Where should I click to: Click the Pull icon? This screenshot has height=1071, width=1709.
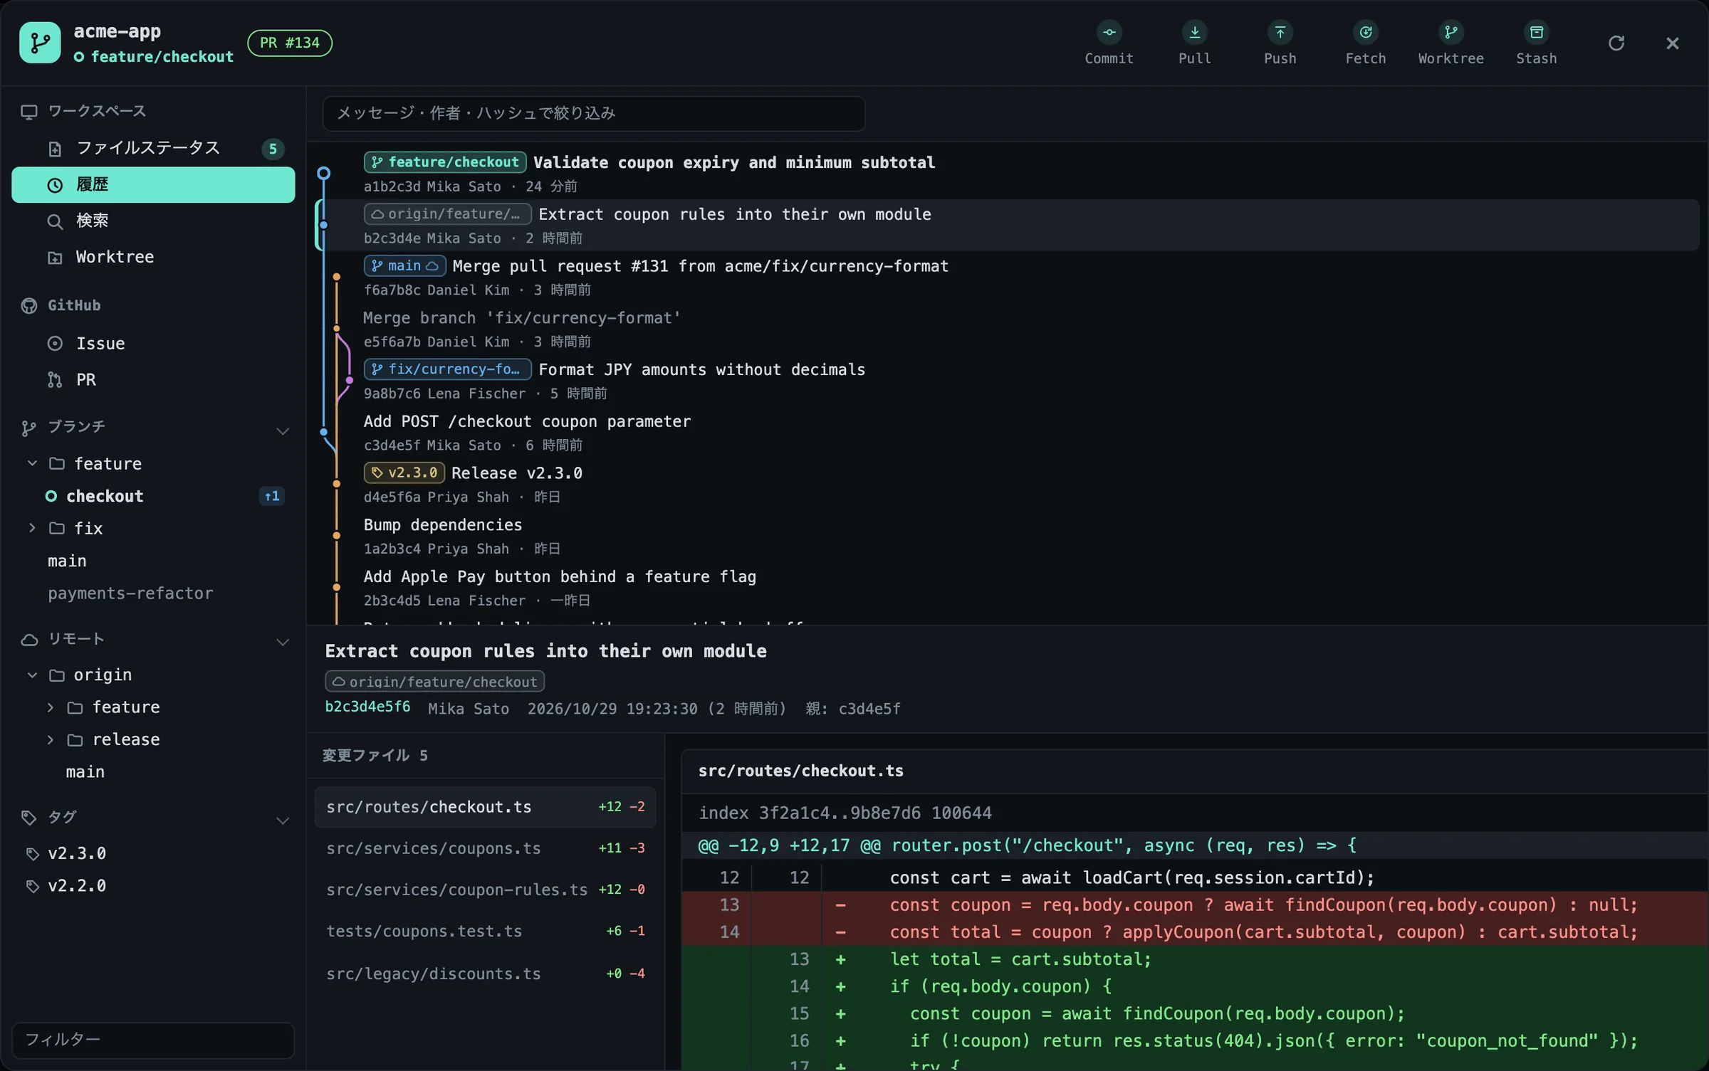pos(1194,33)
